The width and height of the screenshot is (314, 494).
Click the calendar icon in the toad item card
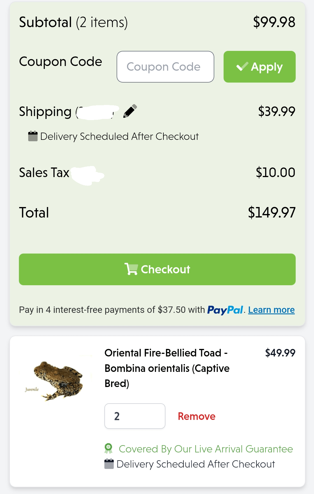click(109, 464)
